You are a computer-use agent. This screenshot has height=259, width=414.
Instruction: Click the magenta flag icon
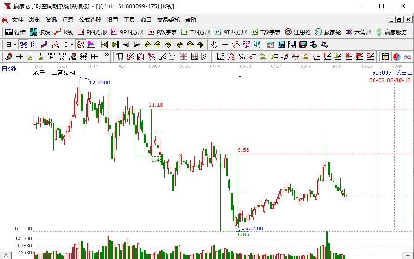(91, 45)
